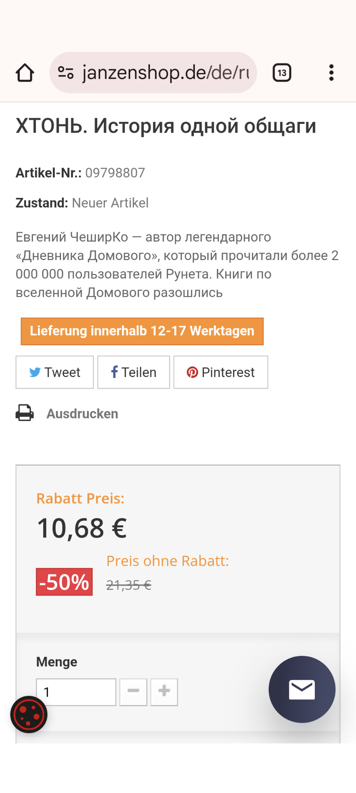This screenshot has height=793, width=356.
Task: Increase quantity with the plus button
Action: [164, 692]
